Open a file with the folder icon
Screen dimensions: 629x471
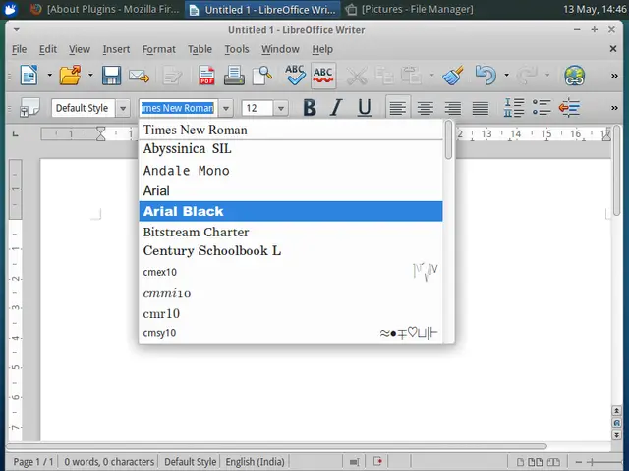[x=70, y=75]
